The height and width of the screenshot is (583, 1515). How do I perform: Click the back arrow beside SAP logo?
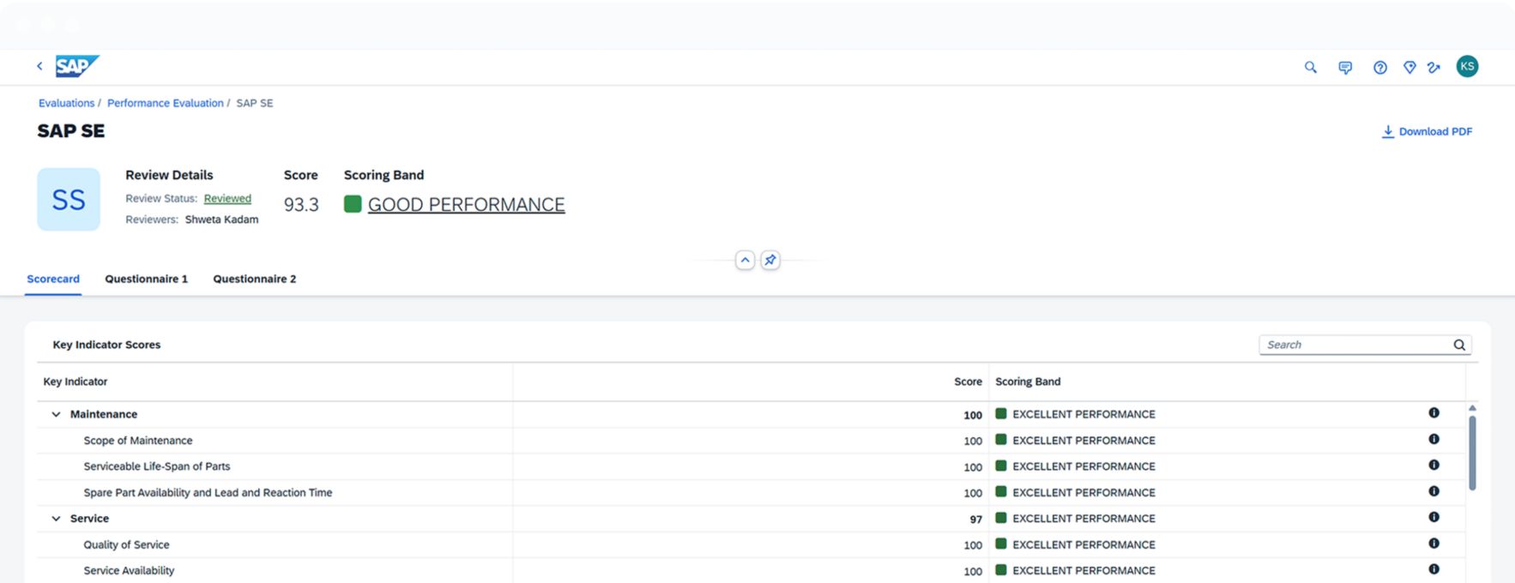click(39, 66)
